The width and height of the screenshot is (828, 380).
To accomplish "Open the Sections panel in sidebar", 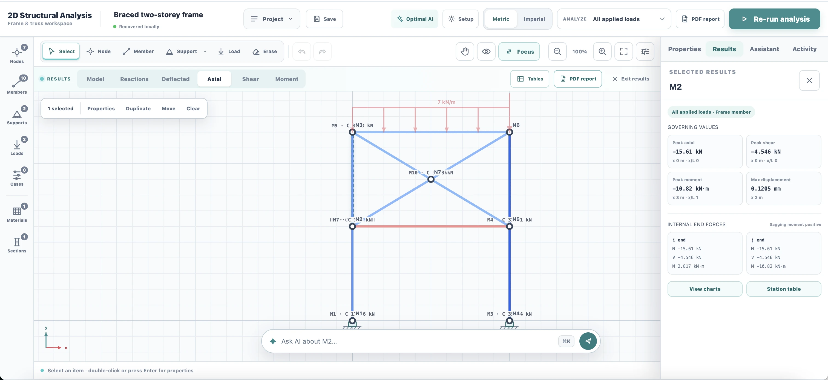I will pyautogui.click(x=17, y=244).
